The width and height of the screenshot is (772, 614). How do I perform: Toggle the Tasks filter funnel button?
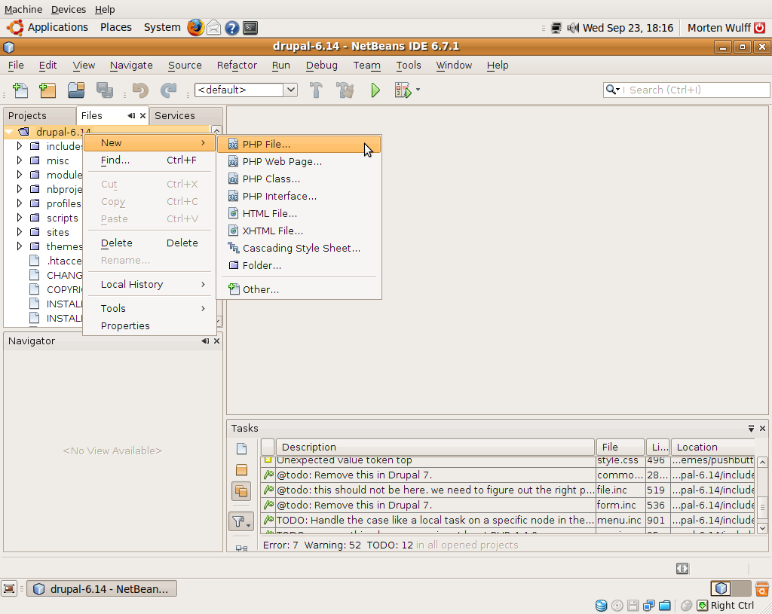click(x=241, y=521)
